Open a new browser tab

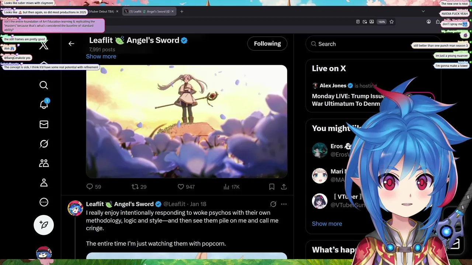click(182, 11)
